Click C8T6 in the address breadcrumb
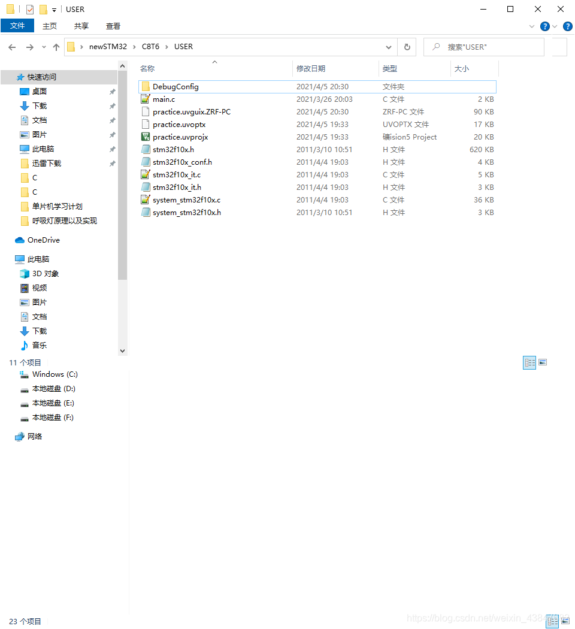 point(150,47)
